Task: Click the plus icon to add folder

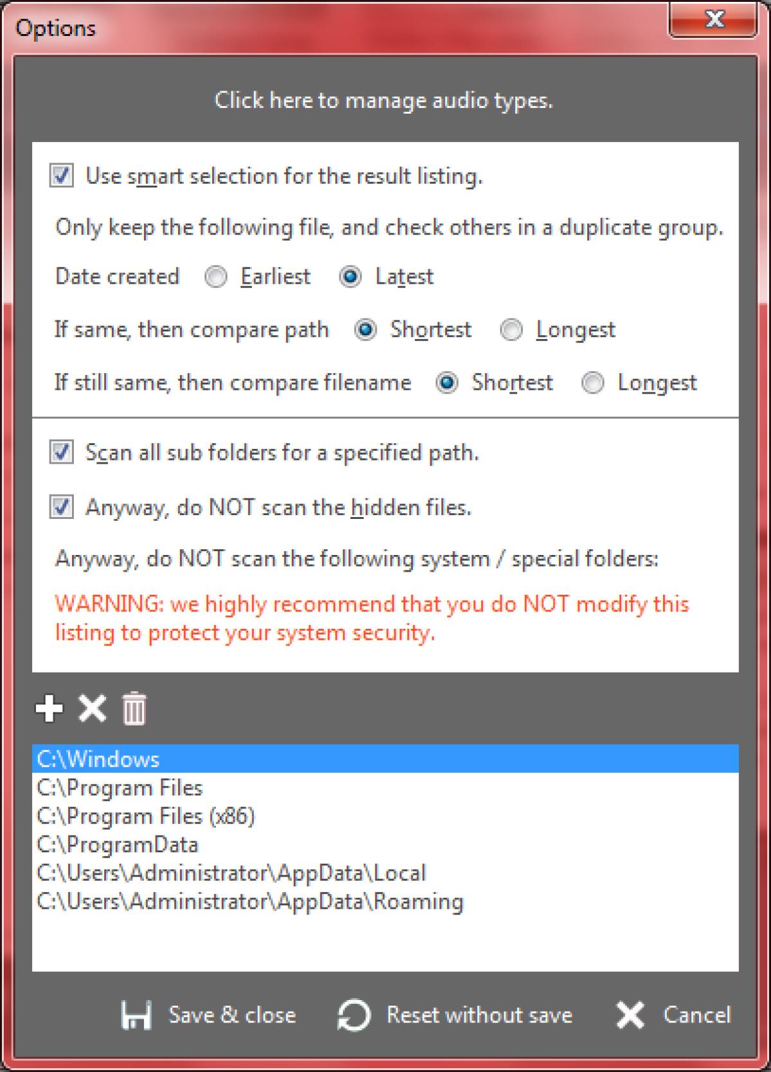Action: pyautogui.click(x=49, y=708)
